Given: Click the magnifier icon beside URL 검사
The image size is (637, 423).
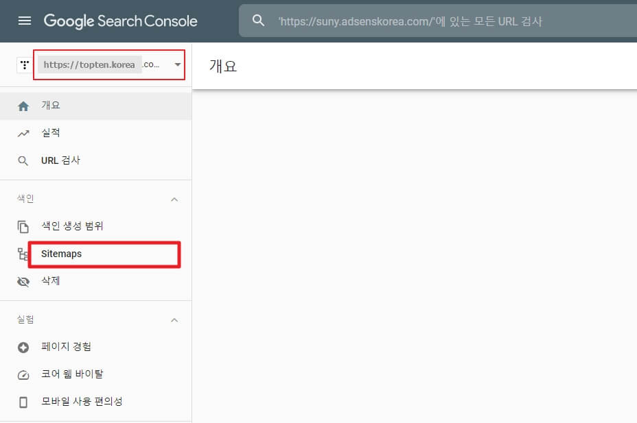Looking at the screenshot, I should pos(23,161).
